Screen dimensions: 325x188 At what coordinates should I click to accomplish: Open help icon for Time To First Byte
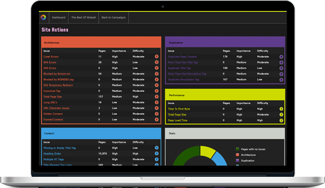[x=281, y=109]
